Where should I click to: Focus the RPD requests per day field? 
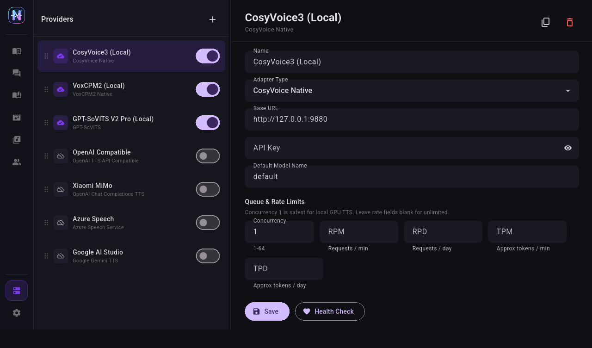[x=443, y=232]
